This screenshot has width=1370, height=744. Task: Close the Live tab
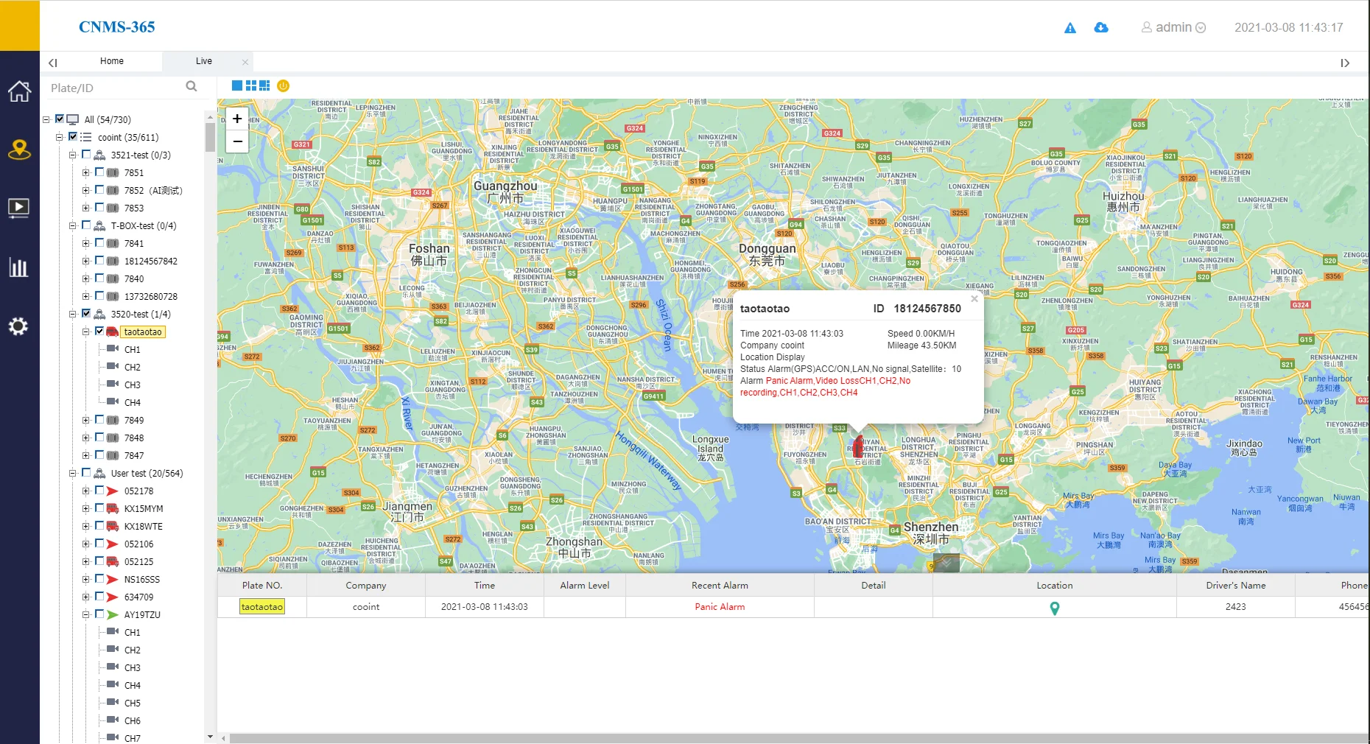[245, 62]
